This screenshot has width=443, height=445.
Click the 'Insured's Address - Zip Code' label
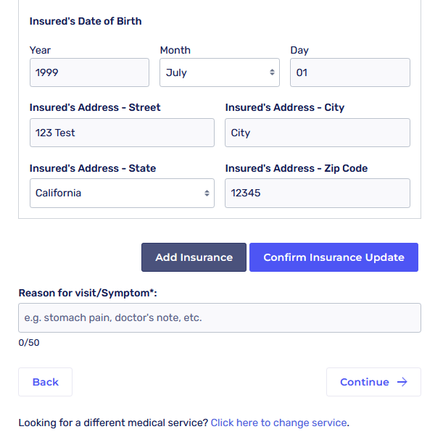pos(297,168)
